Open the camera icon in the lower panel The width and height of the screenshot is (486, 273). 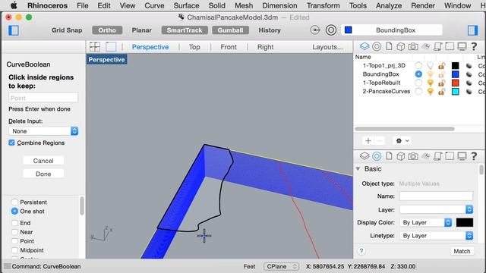[x=412, y=156]
